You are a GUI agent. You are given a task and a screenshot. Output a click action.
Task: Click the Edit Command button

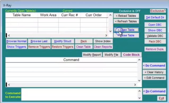pos(154,78)
